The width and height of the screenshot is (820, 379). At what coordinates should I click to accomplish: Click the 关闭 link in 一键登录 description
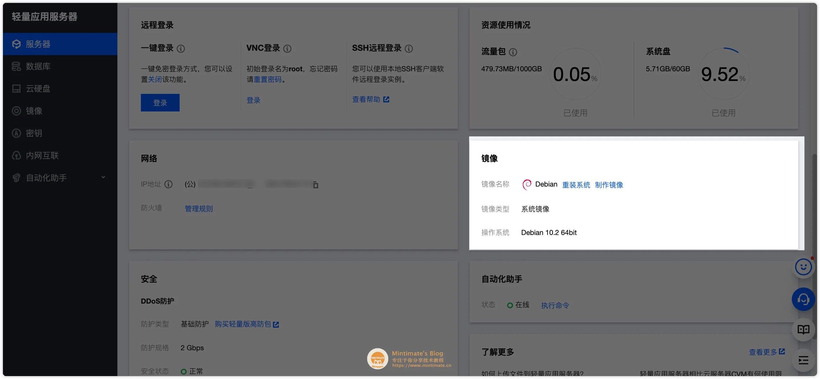pos(155,79)
